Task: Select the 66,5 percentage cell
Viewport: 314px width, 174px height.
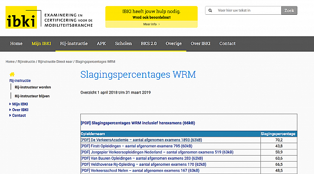Action: [x=279, y=164]
